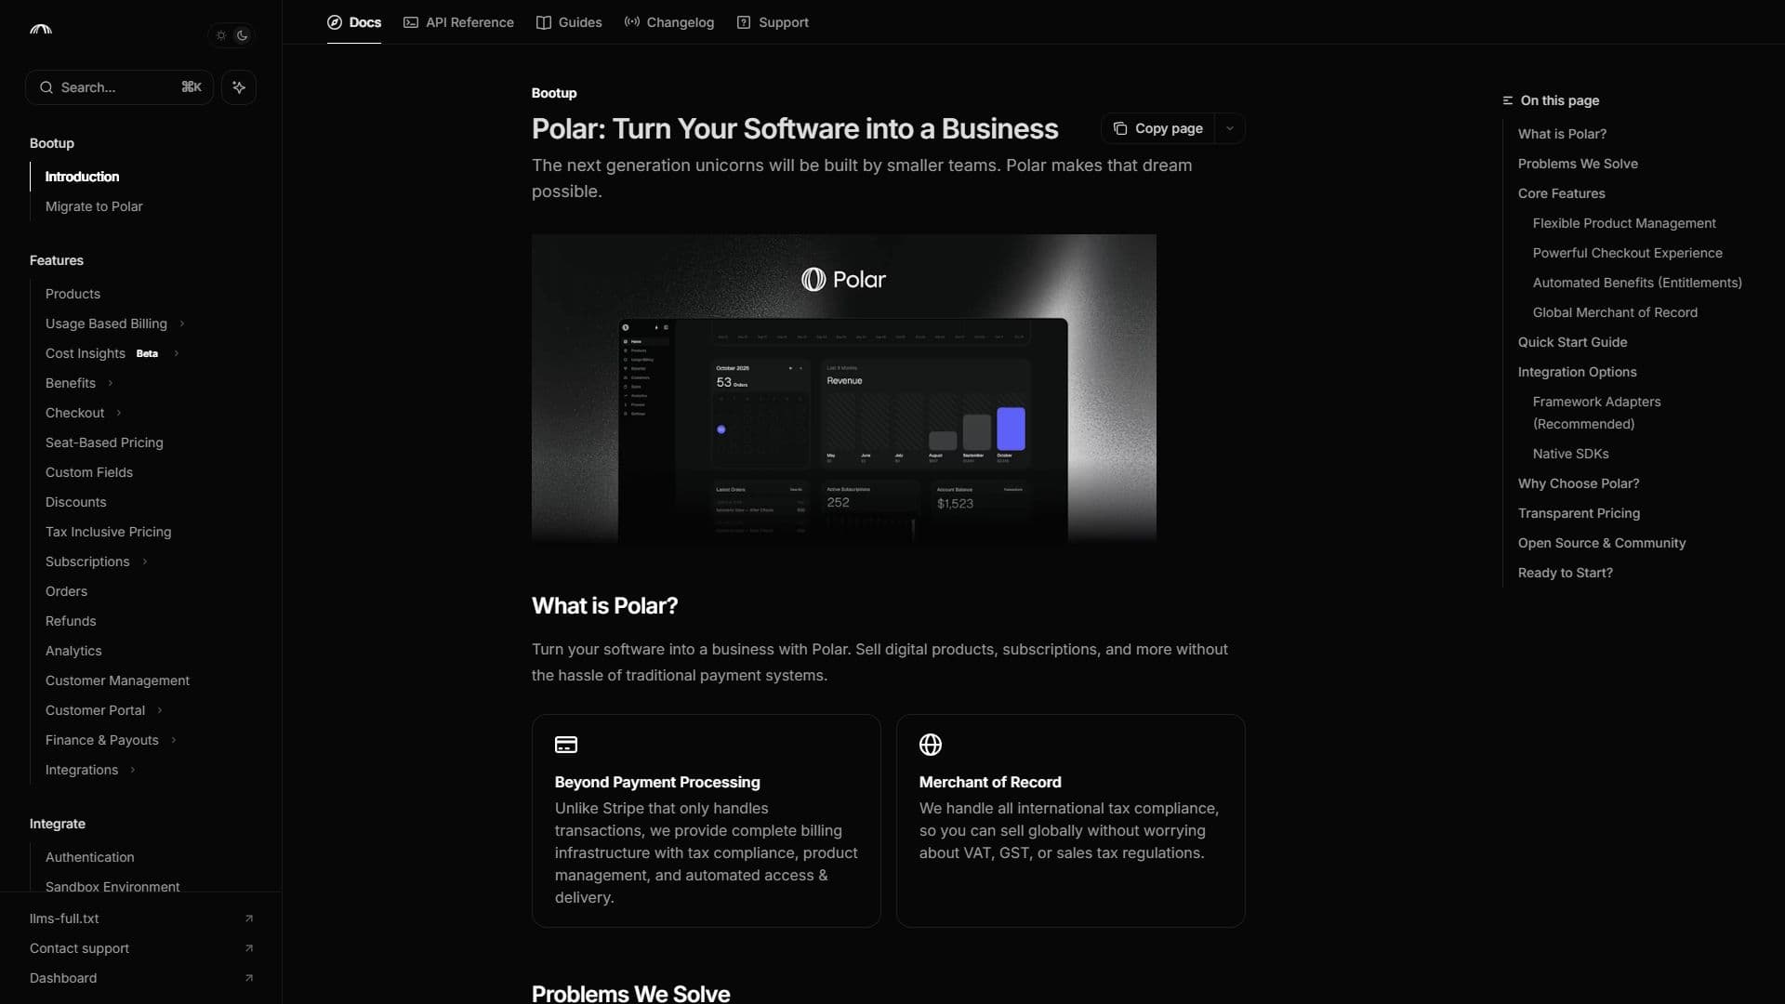The image size is (1785, 1004).
Task: Open the Discounts page
Action: [x=76, y=502]
